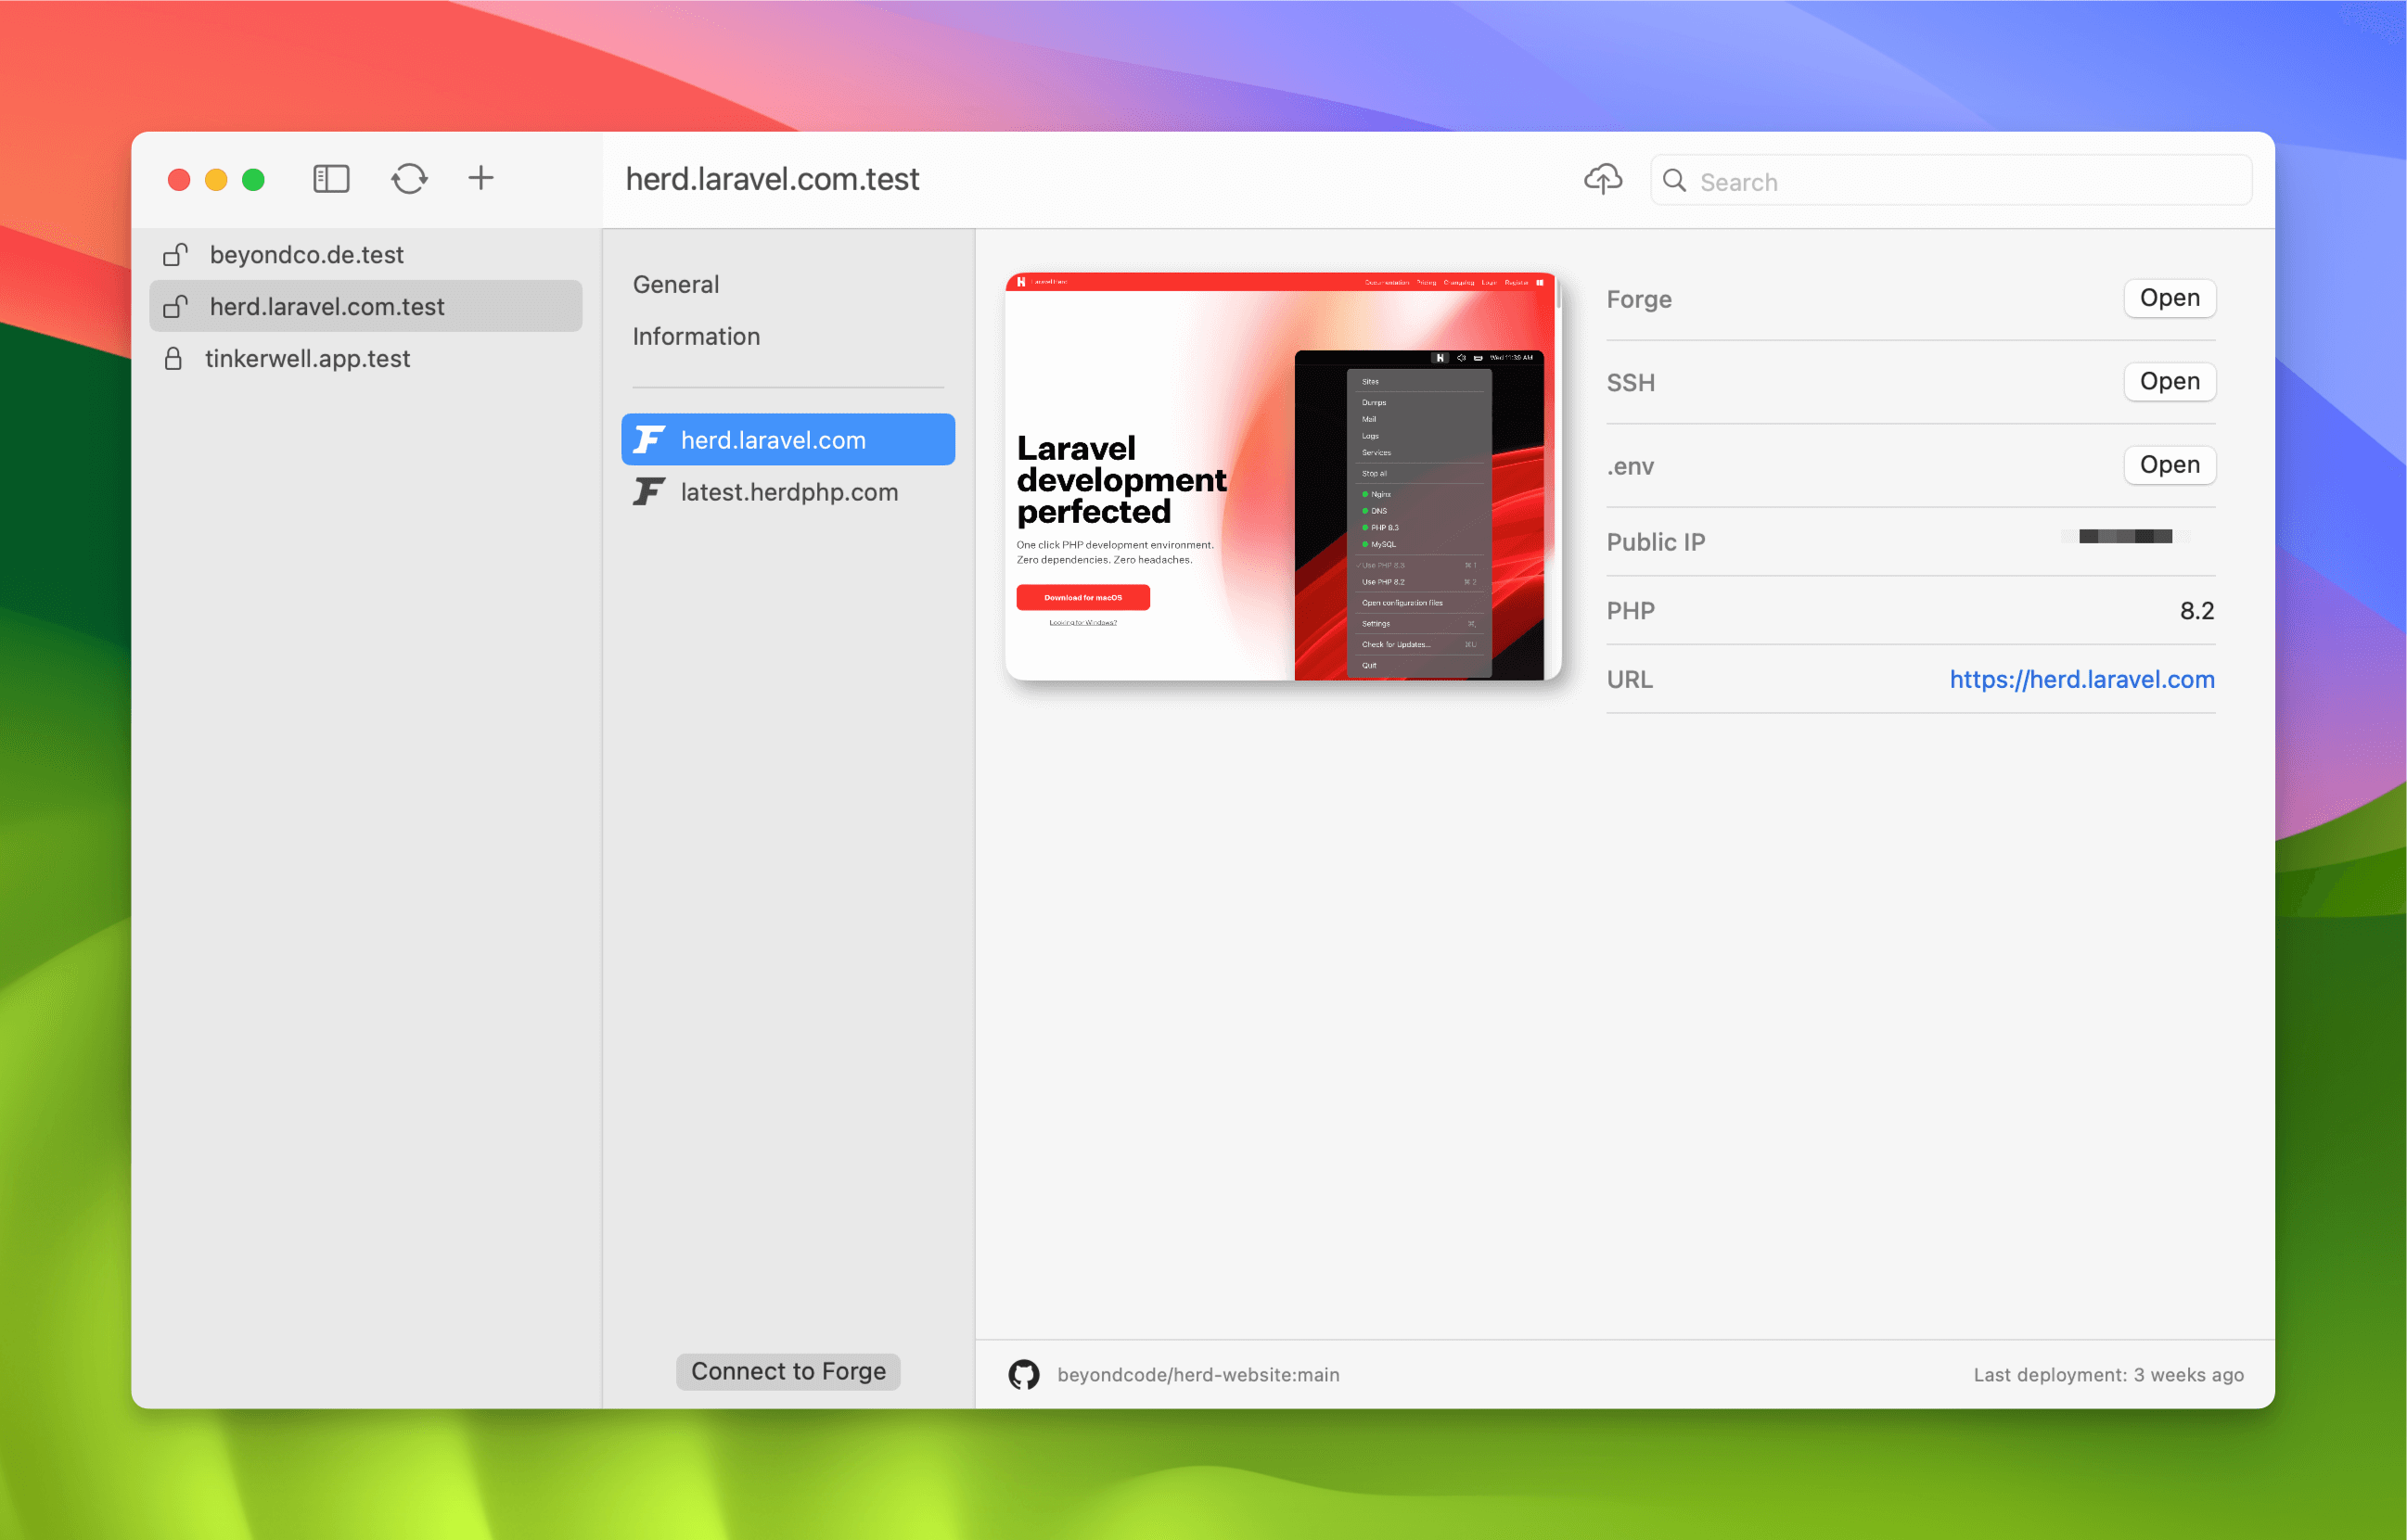This screenshot has width=2407, height=1540.
Task: Click the magnifier icon in the search bar
Action: 1674,181
